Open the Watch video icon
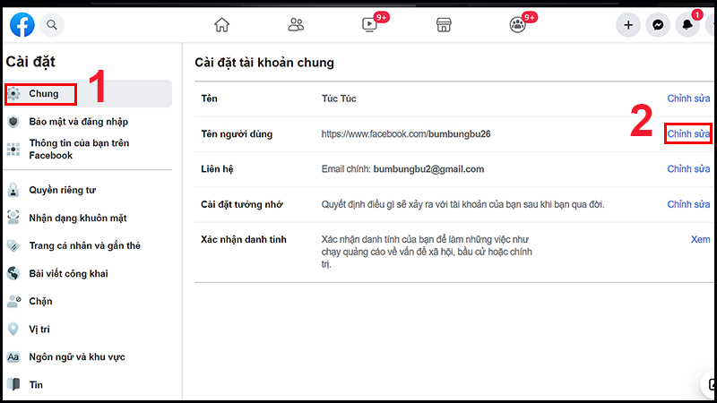 pyautogui.click(x=369, y=25)
